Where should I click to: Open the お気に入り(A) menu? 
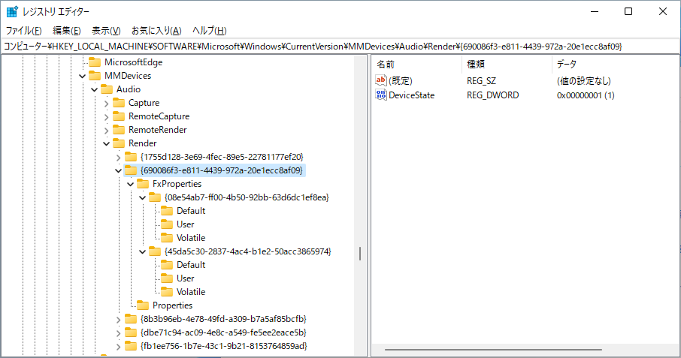click(x=156, y=31)
